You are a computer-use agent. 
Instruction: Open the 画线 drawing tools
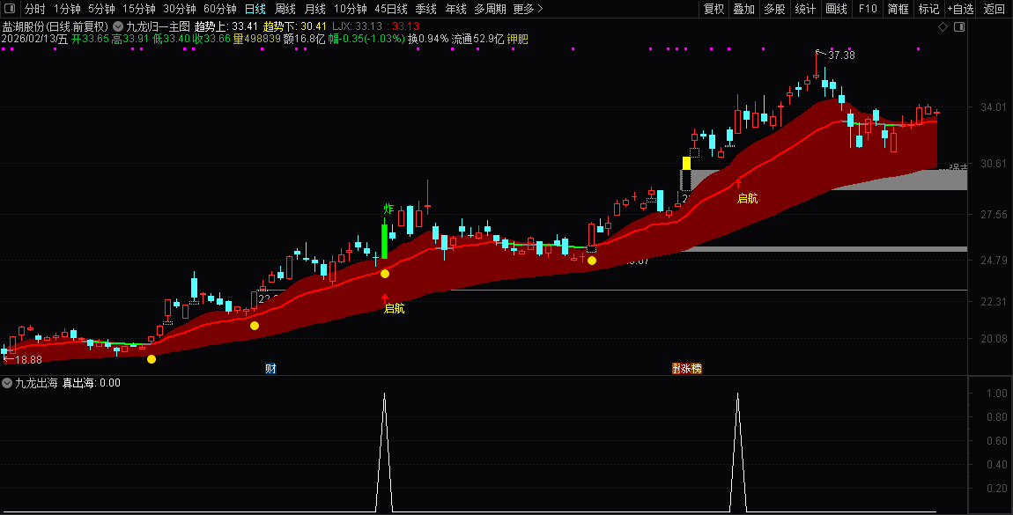836,9
